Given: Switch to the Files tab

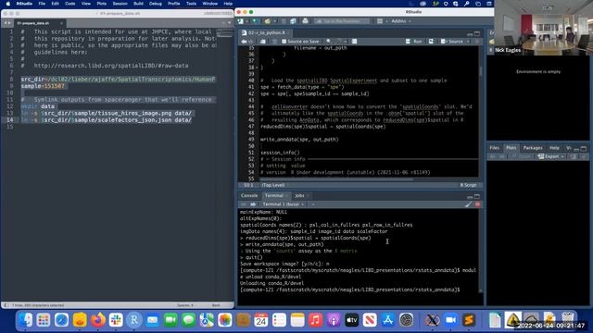Looking at the screenshot, I should [x=494, y=148].
